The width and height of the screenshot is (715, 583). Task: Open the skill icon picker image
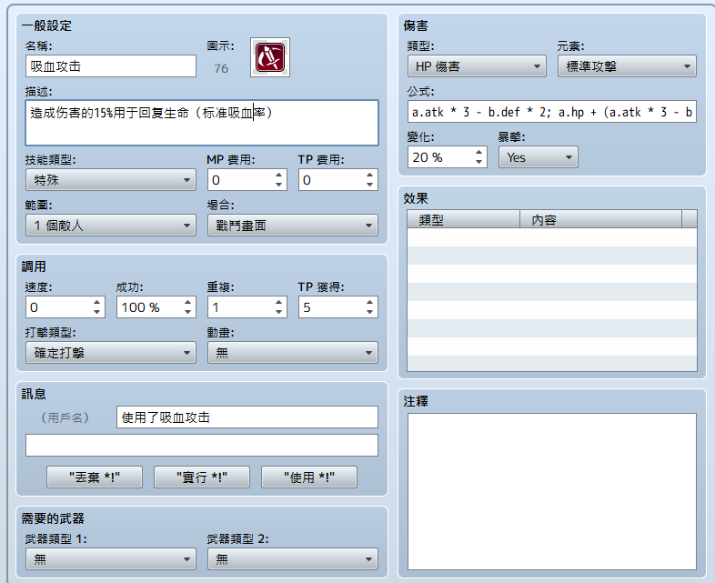pyautogui.click(x=270, y=57)
